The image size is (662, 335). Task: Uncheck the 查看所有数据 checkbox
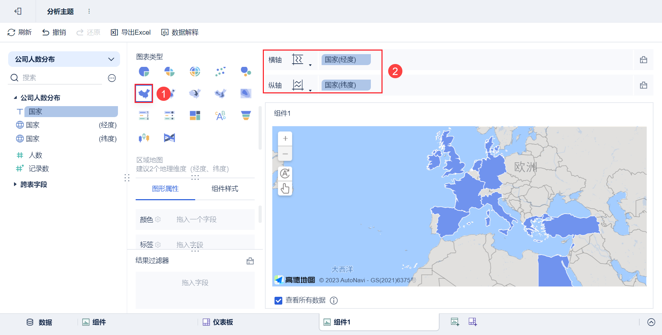coord(278,300)
